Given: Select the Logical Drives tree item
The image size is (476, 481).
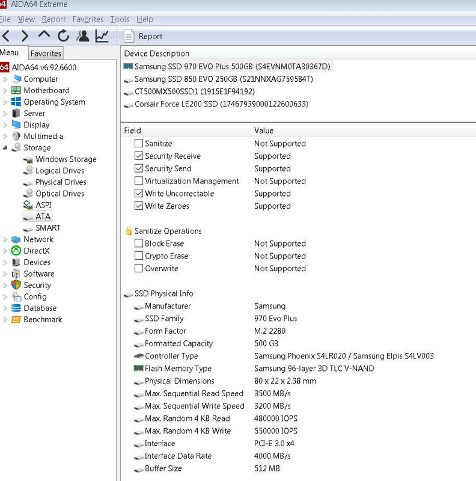Looking at the screenshot, I should (x=60, y=171).
